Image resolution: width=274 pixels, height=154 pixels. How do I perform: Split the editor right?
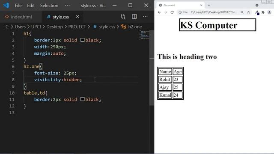click(134, 17)
